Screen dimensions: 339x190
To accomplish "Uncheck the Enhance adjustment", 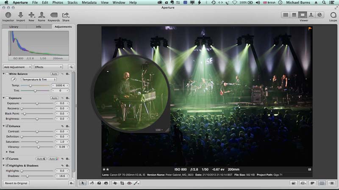I will pos(7,126).
